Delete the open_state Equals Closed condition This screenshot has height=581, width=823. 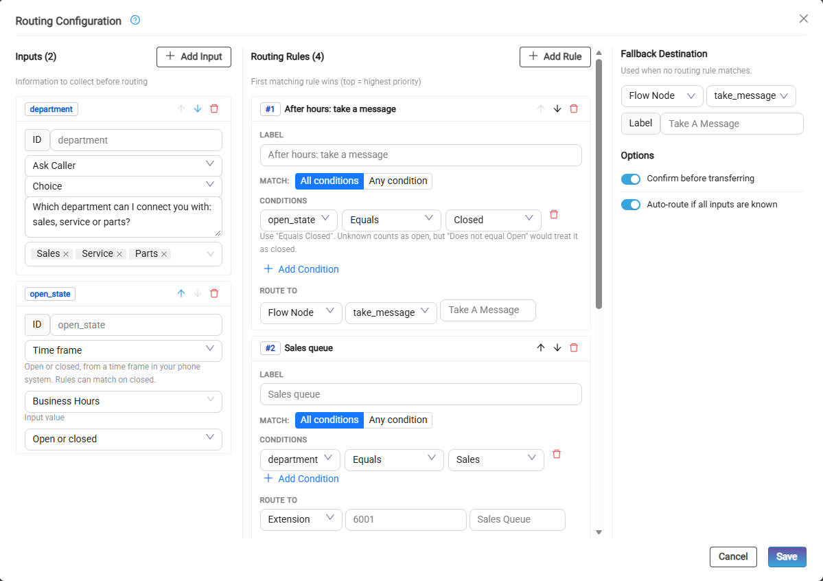click(554, 214)
